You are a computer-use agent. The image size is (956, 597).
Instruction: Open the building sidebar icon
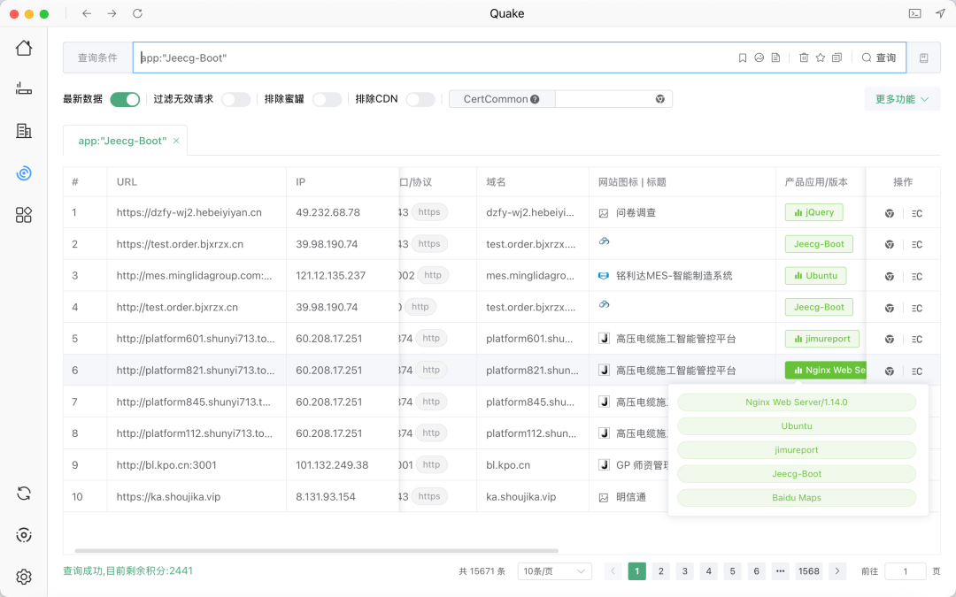24,130
